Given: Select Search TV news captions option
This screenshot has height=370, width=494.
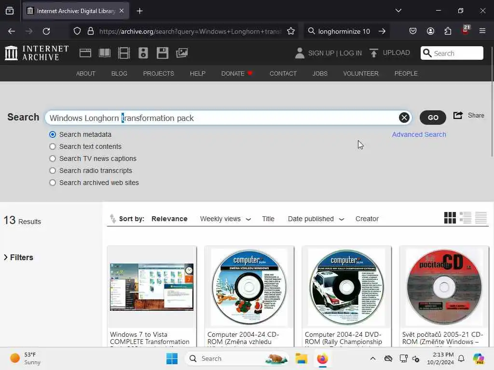Looking at the screenshot, I should [x=53, y=159].
